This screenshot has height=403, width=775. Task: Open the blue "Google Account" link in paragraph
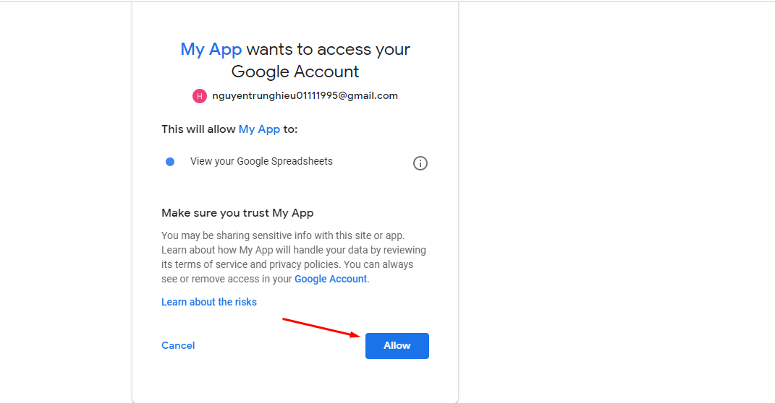[x=331, y=279]
